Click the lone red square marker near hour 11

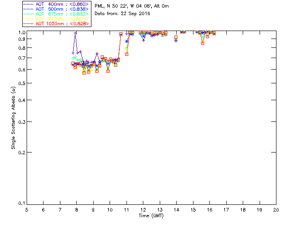pos(127,54)
